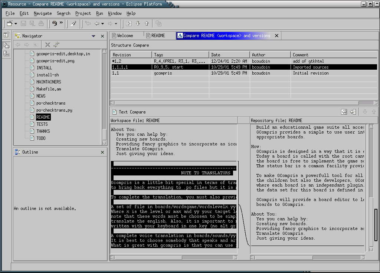Toggle Link with Editor in Navigator
The image size is (380, 273).
(x=56, y=45)
